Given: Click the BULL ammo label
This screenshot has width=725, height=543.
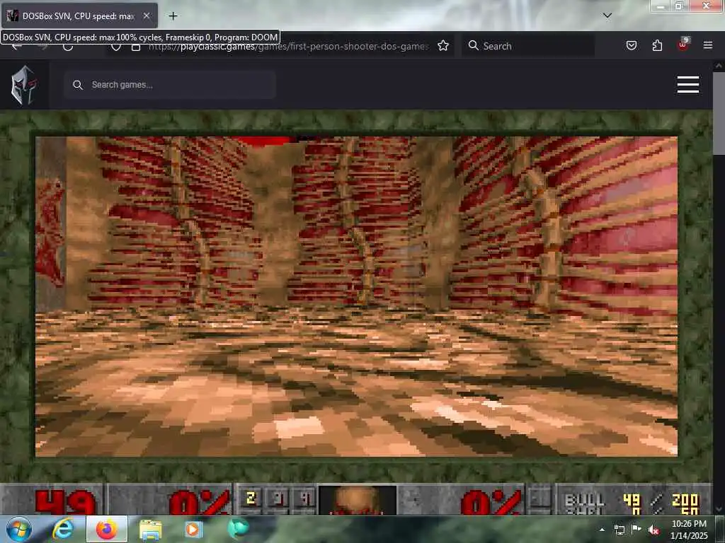Looking at the screenshot, I should [x=584, y=500].
